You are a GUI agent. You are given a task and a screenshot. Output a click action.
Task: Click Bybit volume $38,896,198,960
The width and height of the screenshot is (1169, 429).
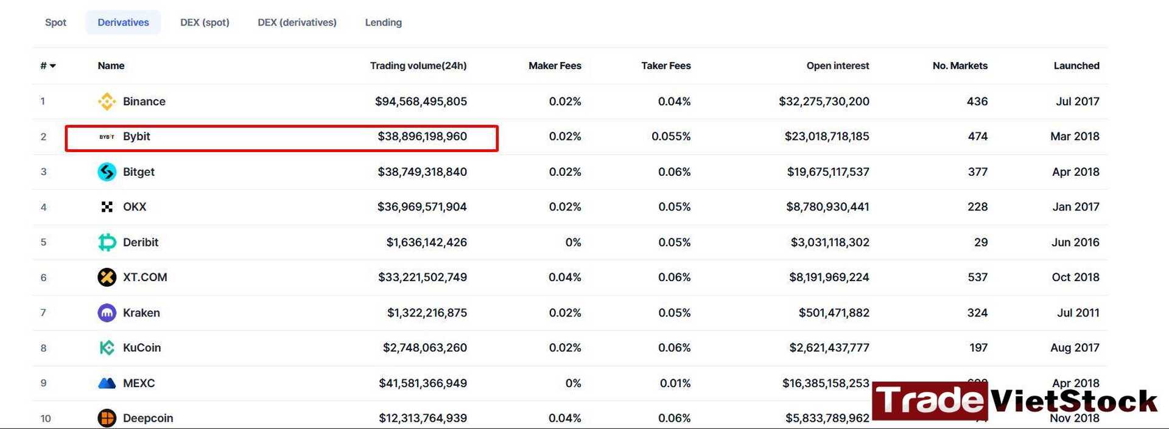point(422,136)
